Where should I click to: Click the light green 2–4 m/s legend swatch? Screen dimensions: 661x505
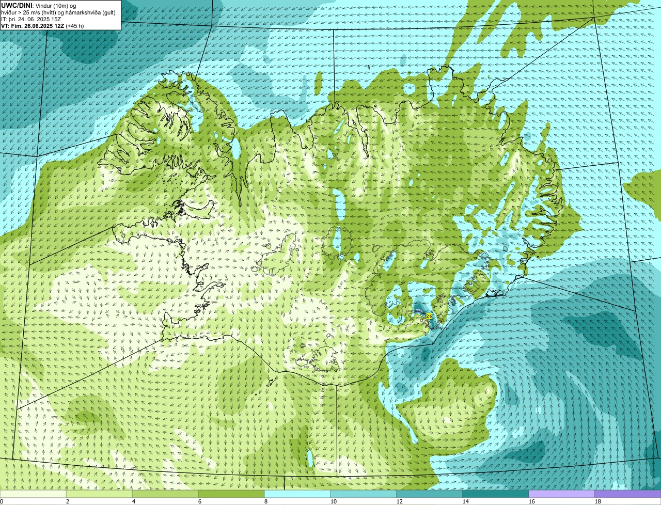click(100, 494)
